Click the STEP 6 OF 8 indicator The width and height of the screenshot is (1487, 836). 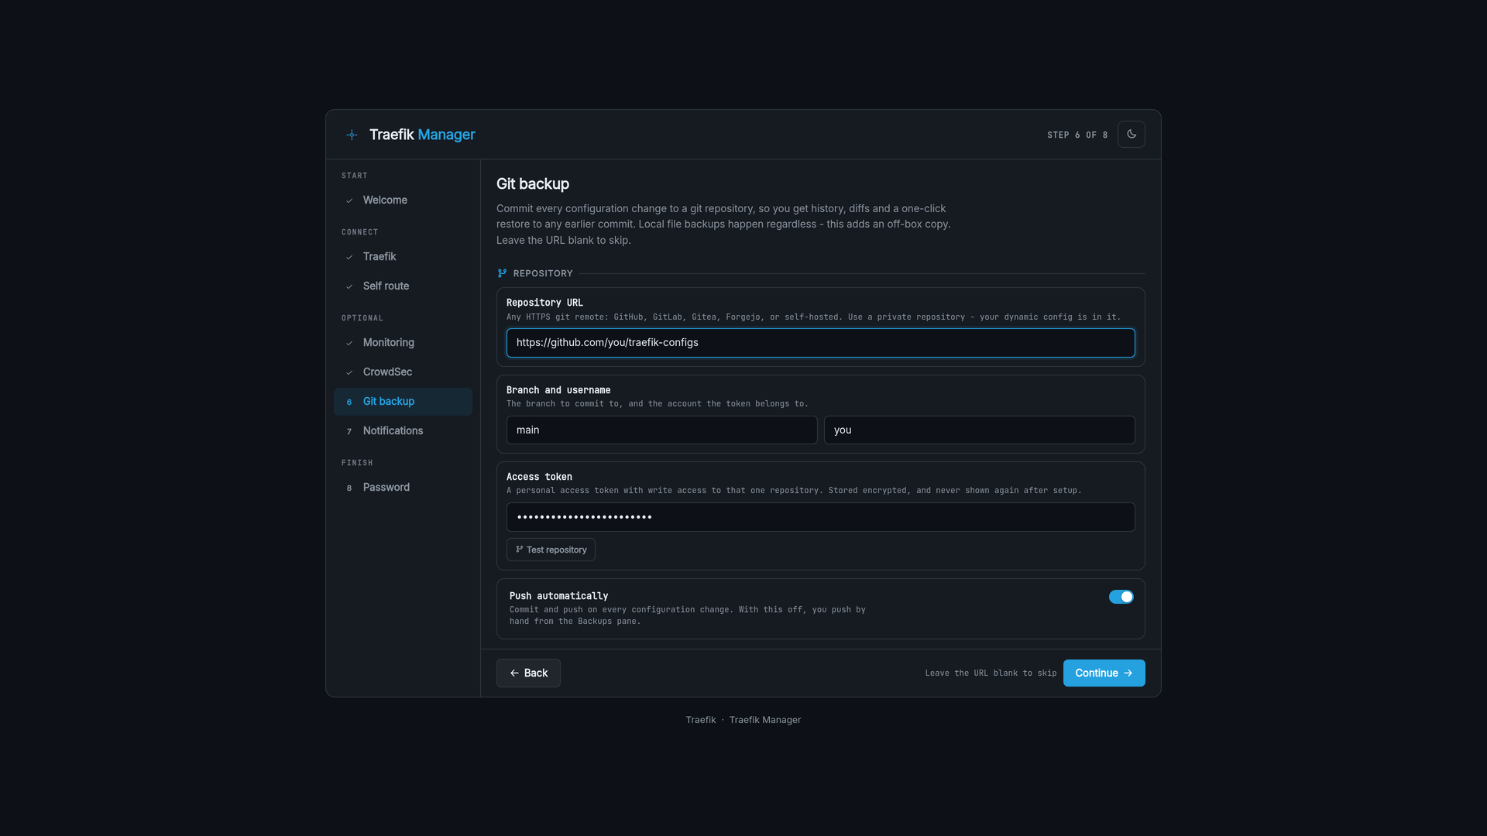pyautogui.click(x=1077, y=135)
